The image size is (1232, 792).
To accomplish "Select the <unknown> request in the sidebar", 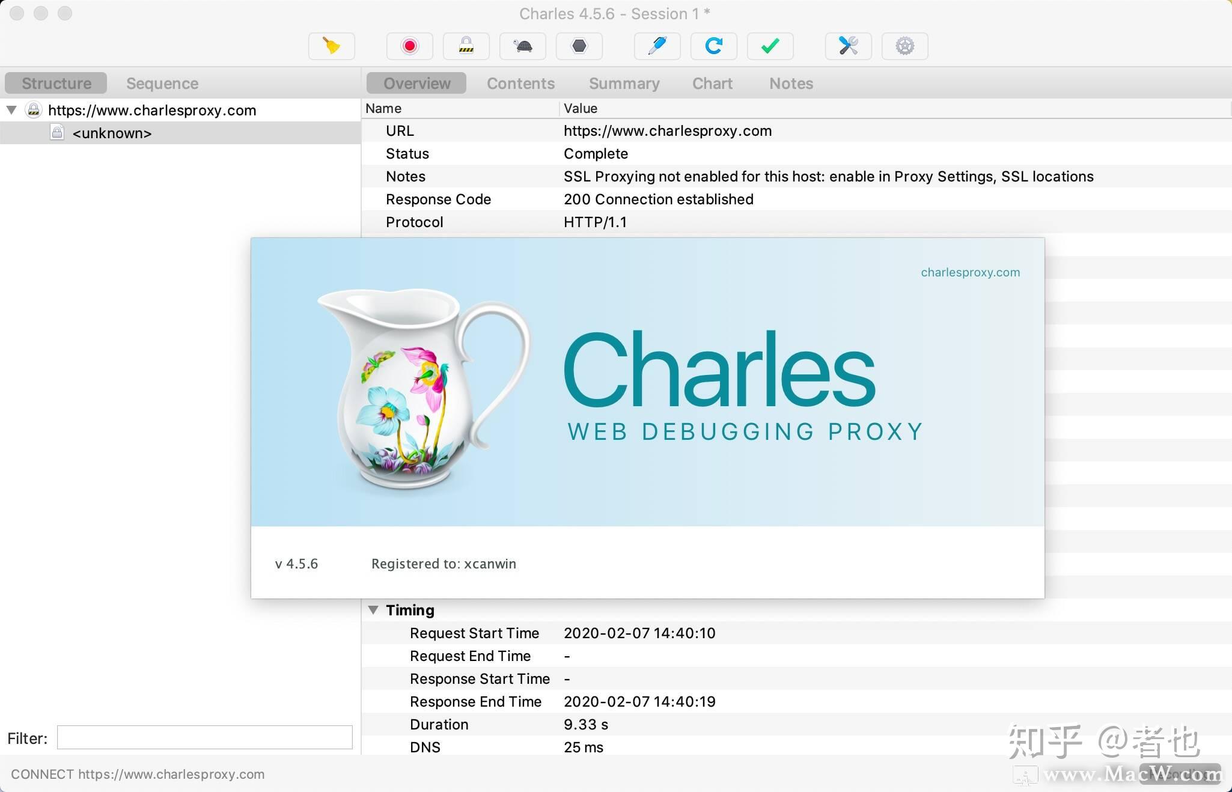I will click(112, 133).
